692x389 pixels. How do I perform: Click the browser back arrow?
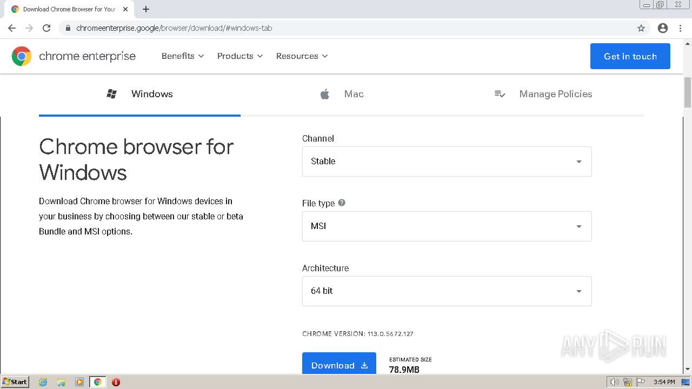click(12, 28)
